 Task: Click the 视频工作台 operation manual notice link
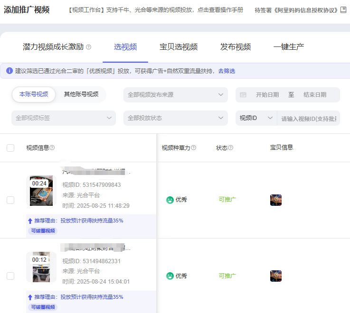click(x=155, y=10)
